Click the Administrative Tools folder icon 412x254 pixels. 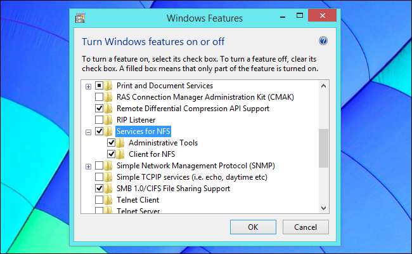tap(120, 143)
